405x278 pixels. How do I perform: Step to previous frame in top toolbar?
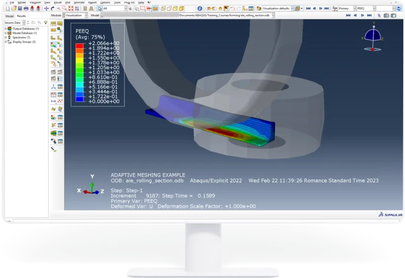coord(314,8)
